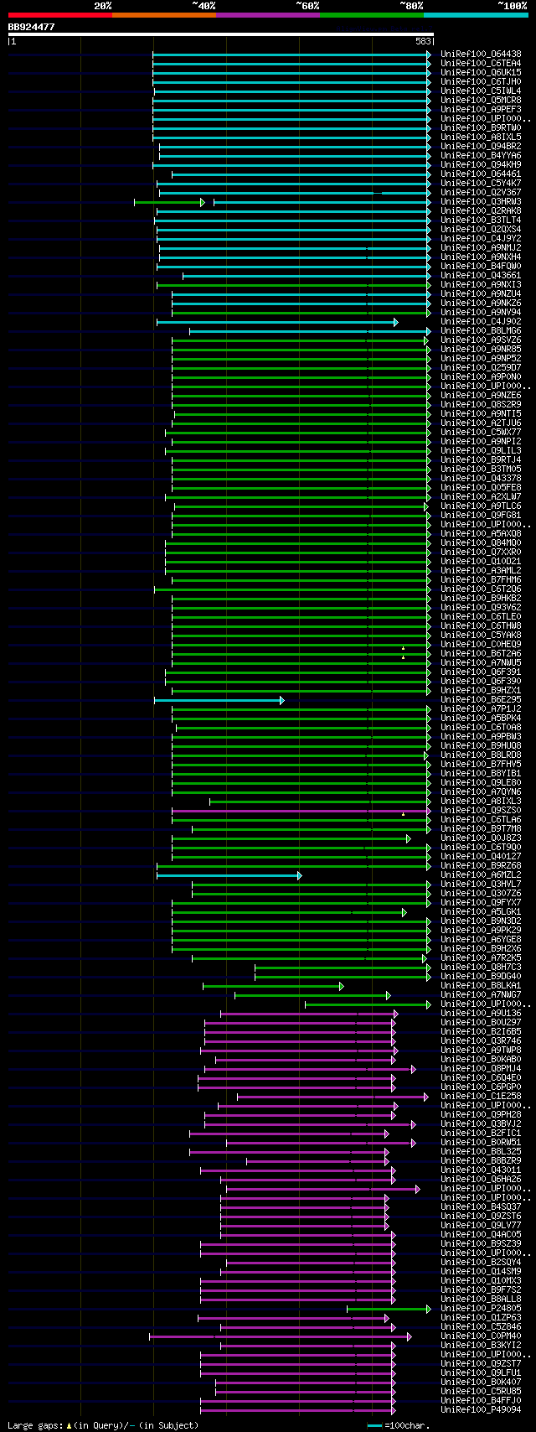This screenshot has width=536, height=1432.
Task: Click the cyan ~100% identity legend segment
Action: 476,15
